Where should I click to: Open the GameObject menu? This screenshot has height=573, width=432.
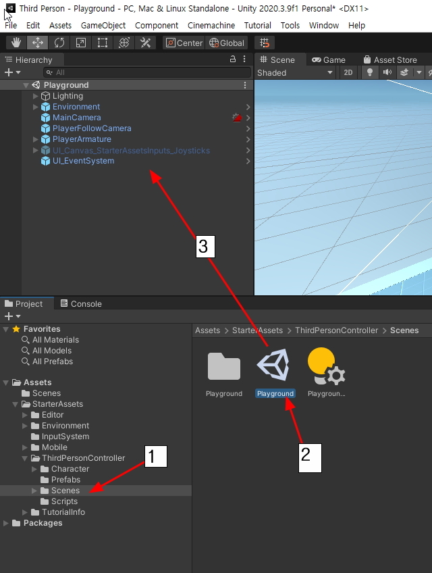[103, 25]
